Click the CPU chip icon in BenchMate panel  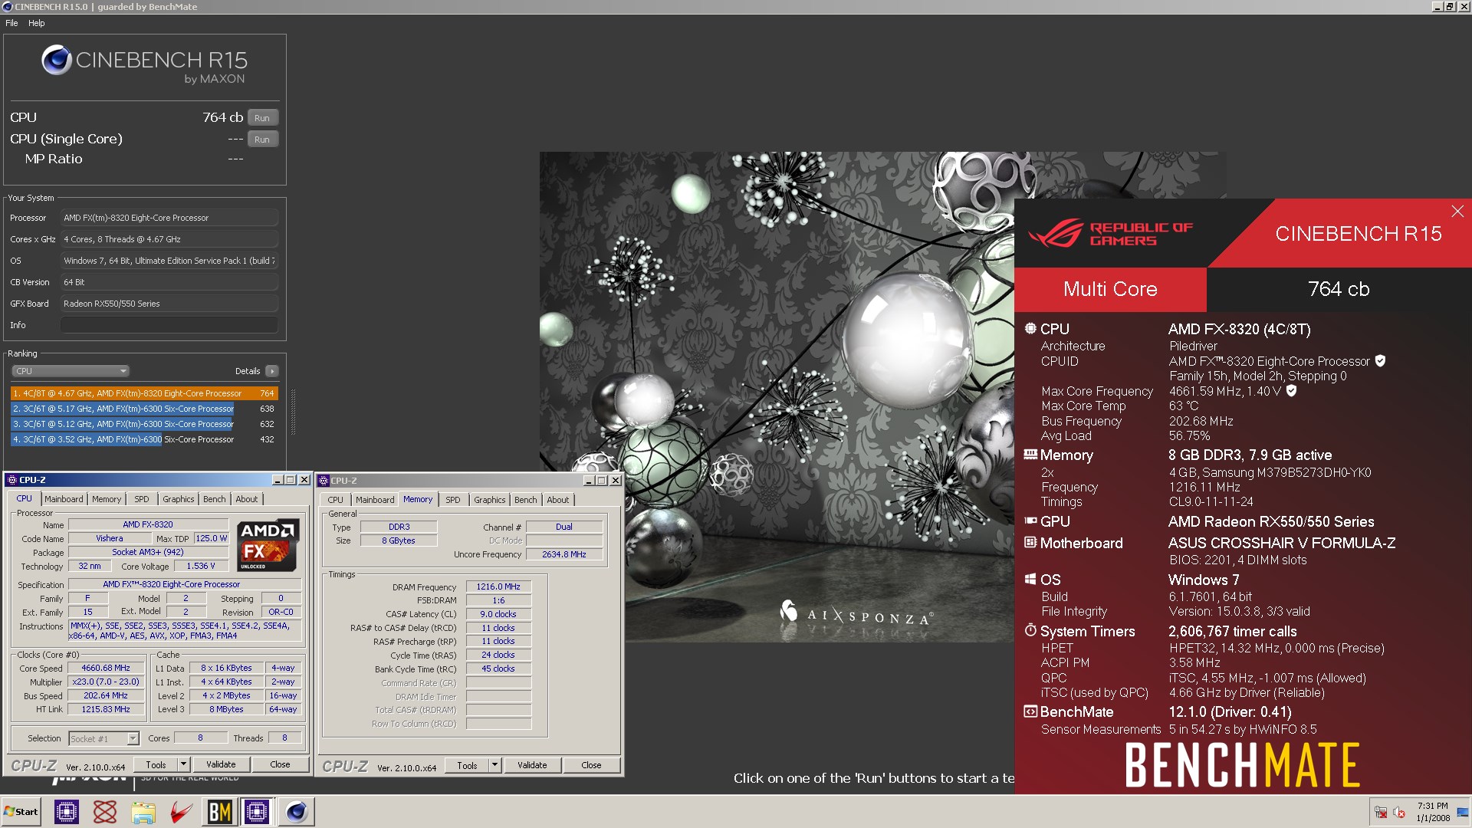pos(1030,328)
